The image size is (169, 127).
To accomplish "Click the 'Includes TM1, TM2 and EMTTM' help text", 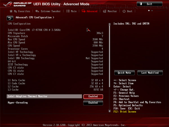I will pos(131,24).
